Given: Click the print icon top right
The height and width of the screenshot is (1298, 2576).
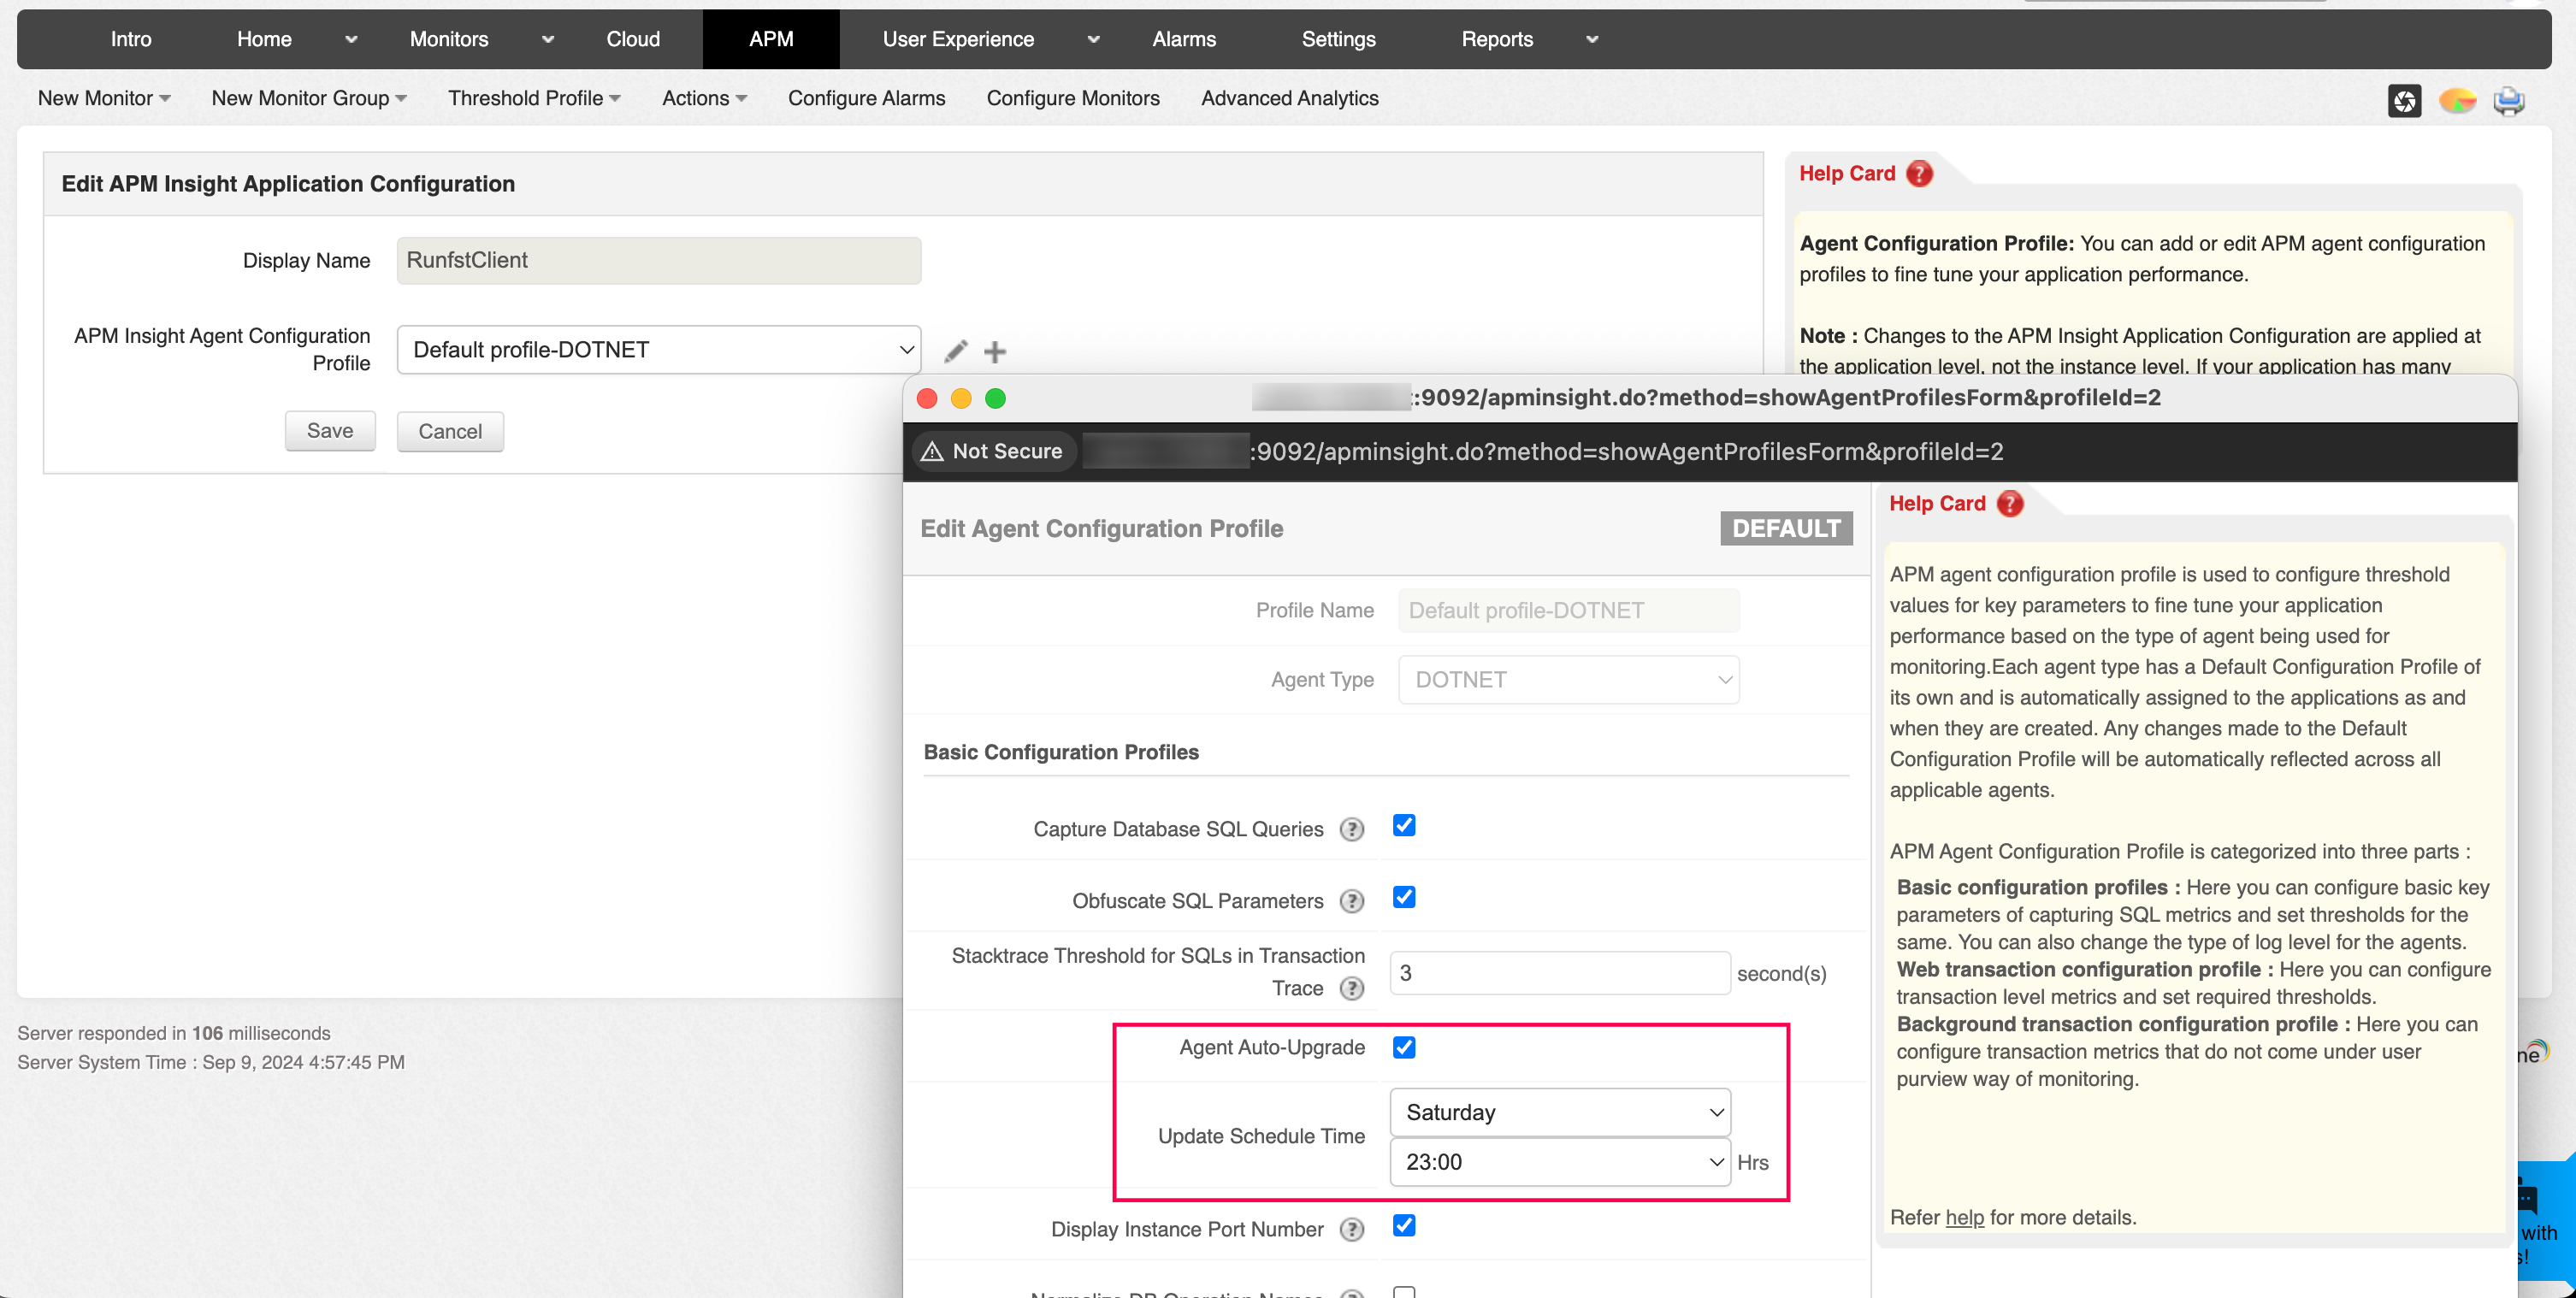Looking at the screenshot, I should [x=2510, y=100].
